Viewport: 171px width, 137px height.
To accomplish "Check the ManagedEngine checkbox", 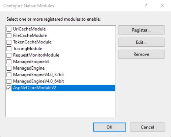I will 9,68.
